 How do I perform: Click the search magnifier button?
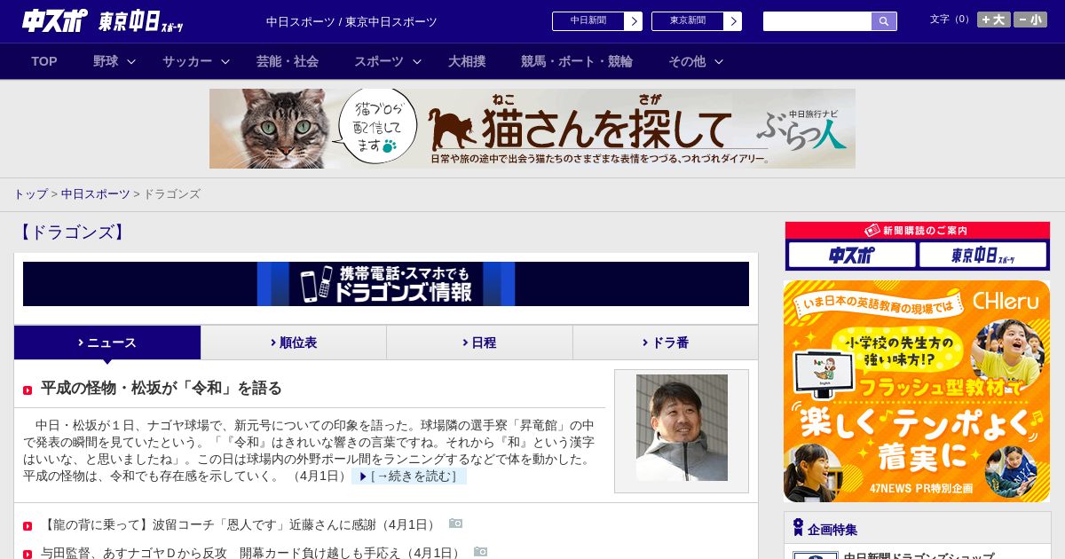pos(884,21)
